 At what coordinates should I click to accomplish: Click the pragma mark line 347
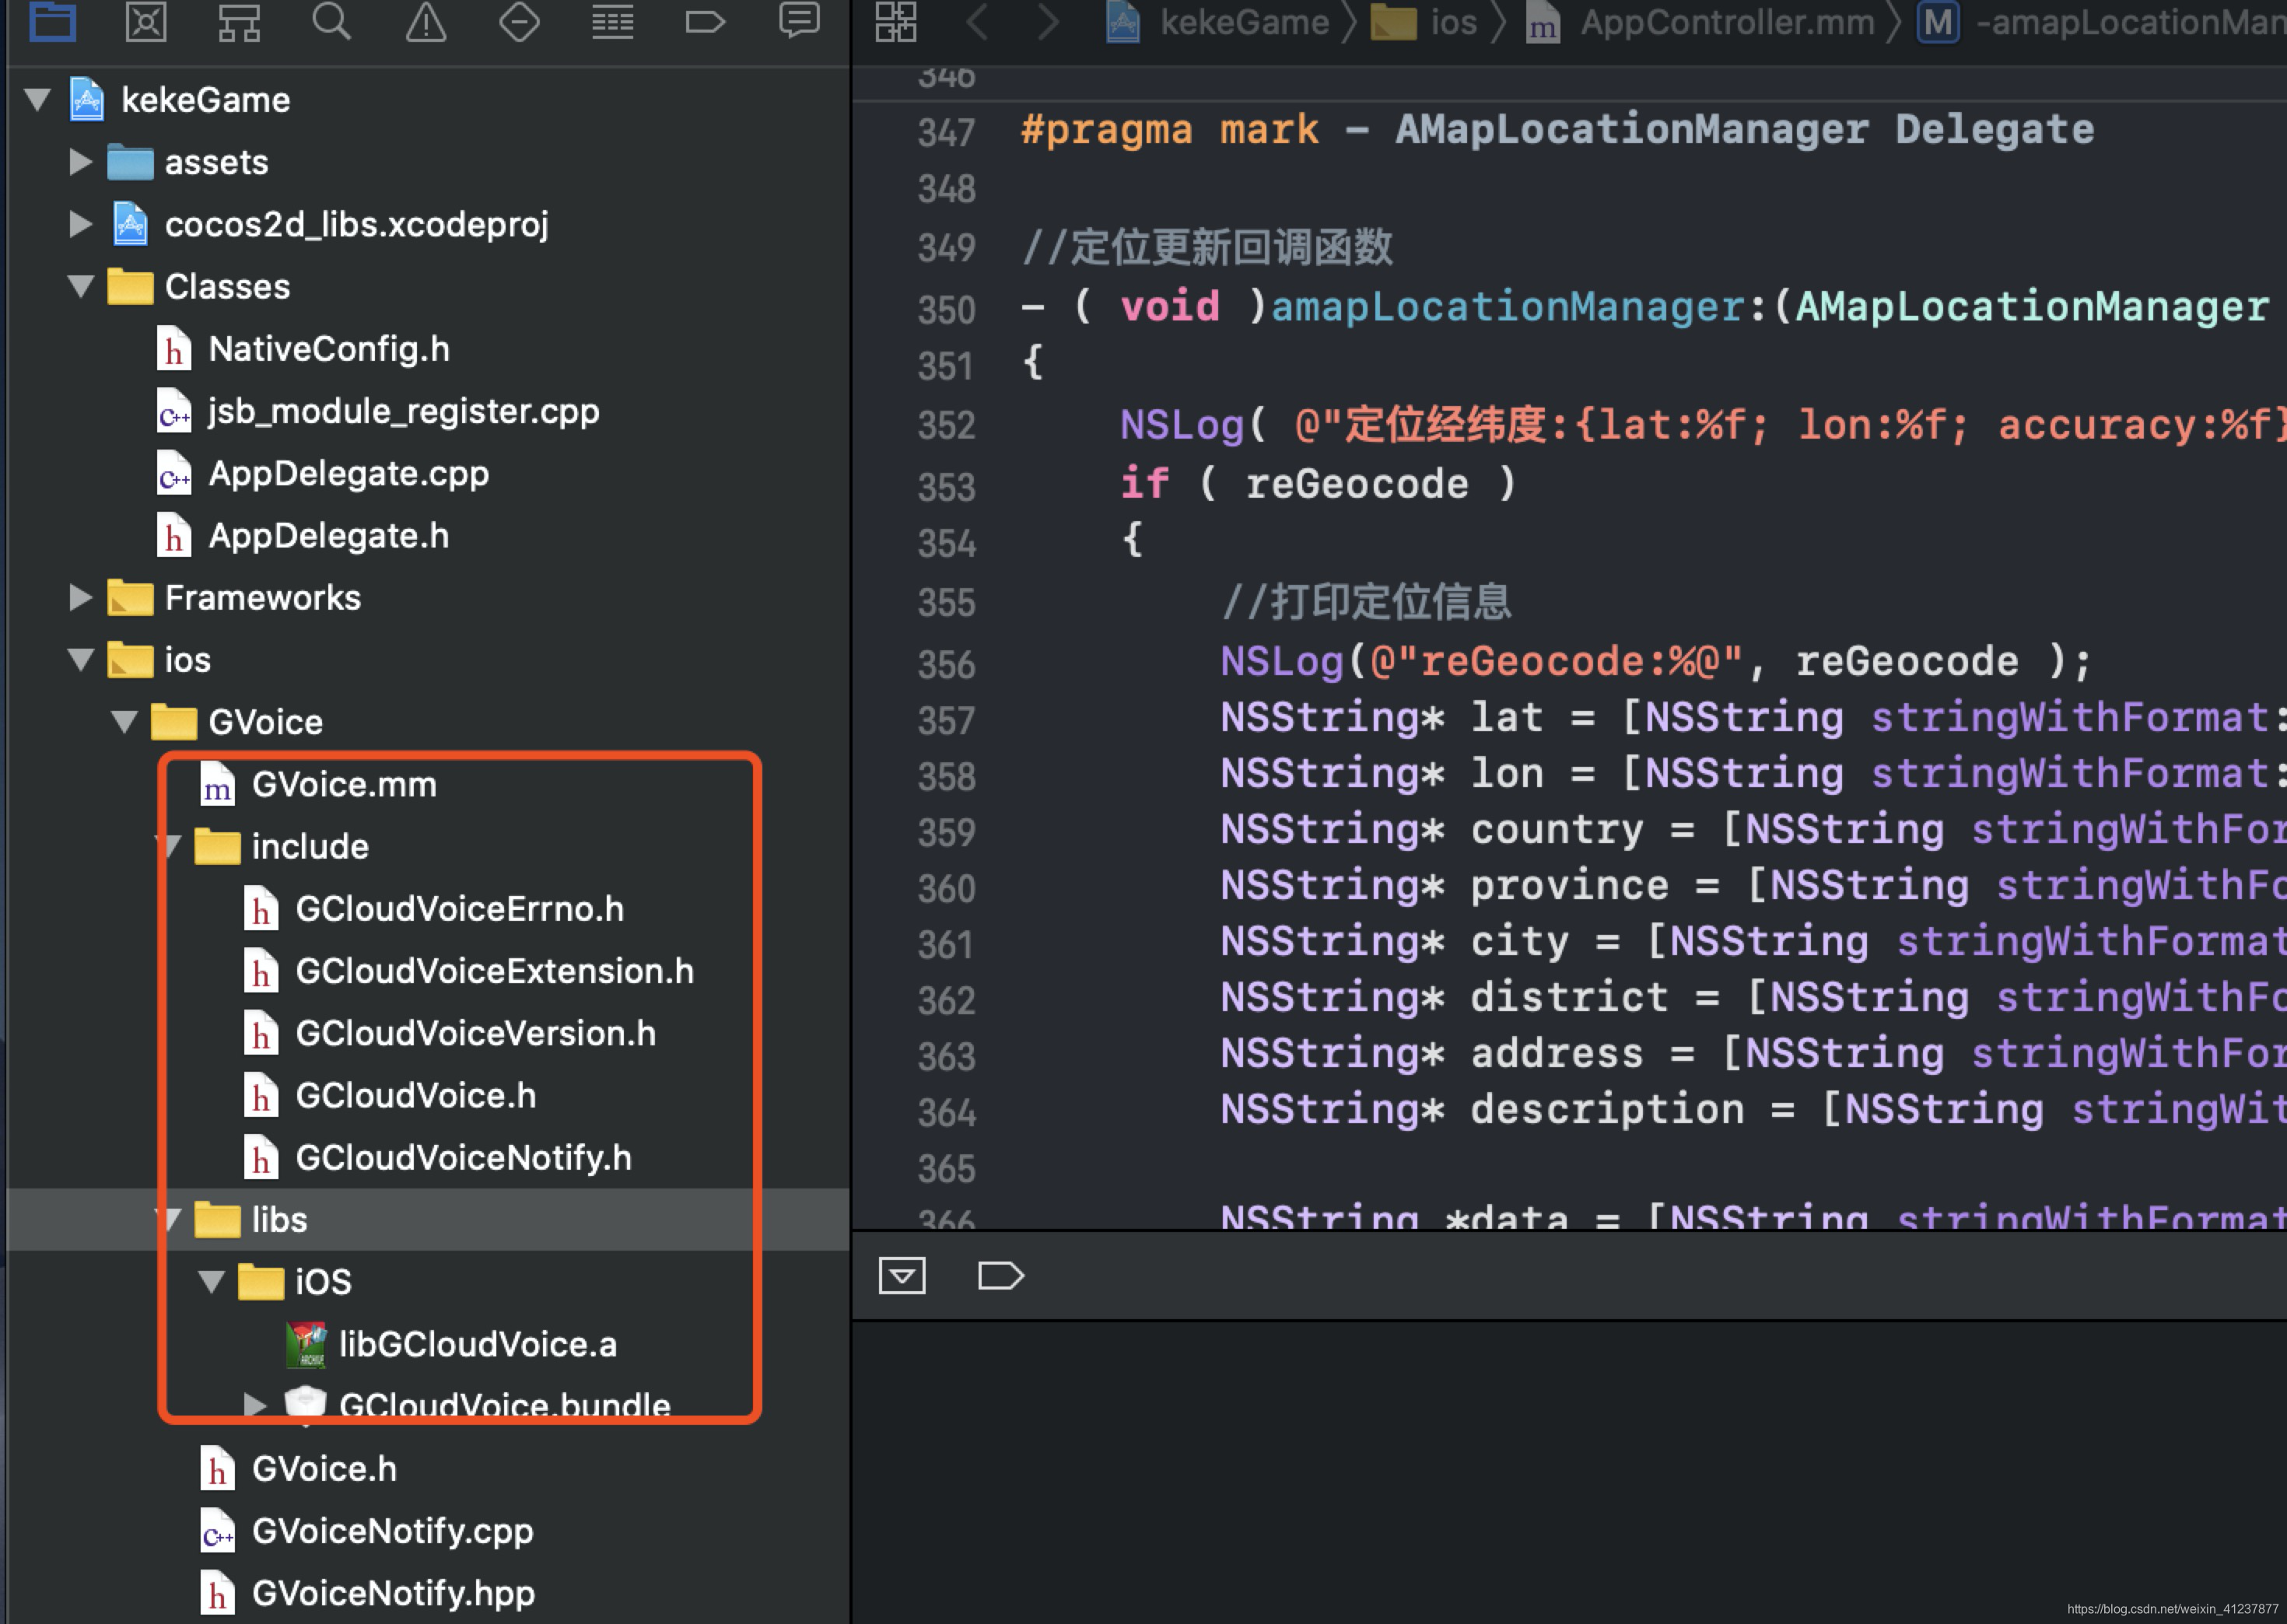1557,129
